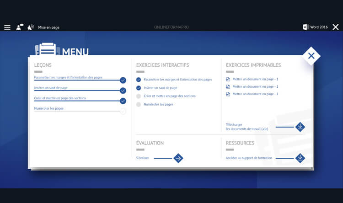Click second printable document icon
The image size is (343, 203).
pyautogui.click(x=228, y=86)
